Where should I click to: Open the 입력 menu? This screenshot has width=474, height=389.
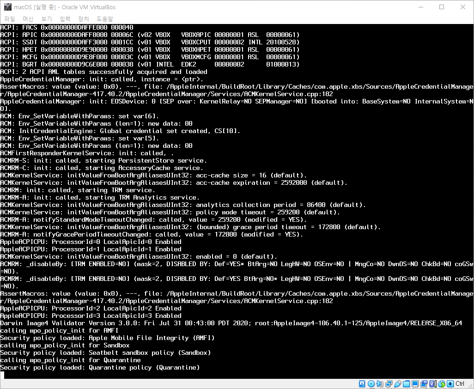tap(64, 18)
